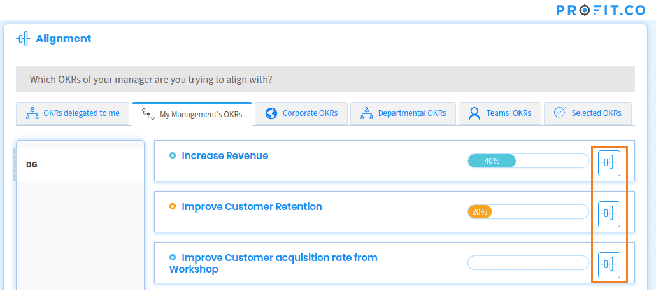
Task: Click the 20% progress bar for Customer Retention
Action: click(x=528, y=212)
